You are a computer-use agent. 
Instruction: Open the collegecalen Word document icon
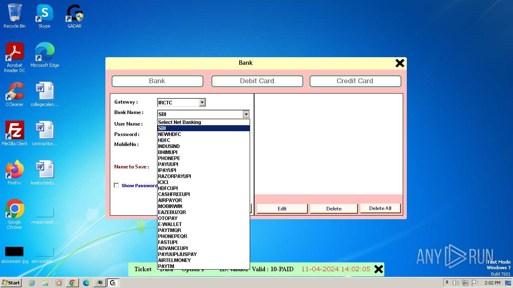pyautogui.click(x=44, y=94)
